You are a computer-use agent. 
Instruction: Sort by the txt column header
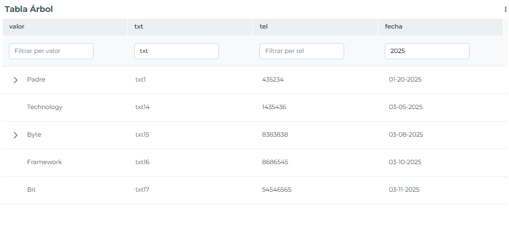(x=190, y=26)
